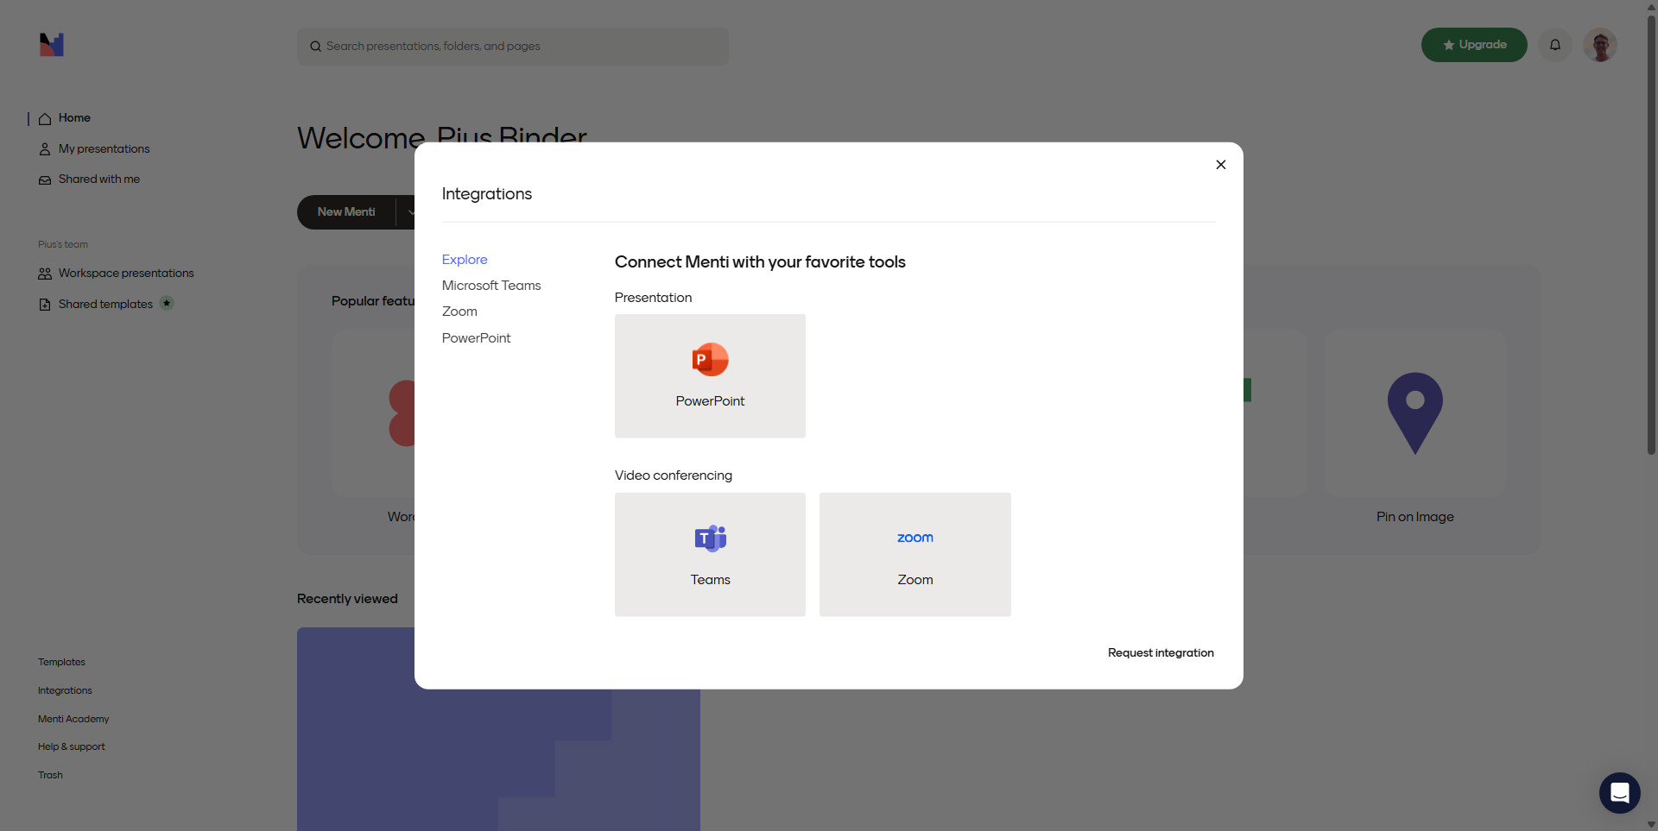This screenshot has height=831, width=1658.
Task: Open the notifications bell
Action: pyautogui.click(x=1554, y=45)
